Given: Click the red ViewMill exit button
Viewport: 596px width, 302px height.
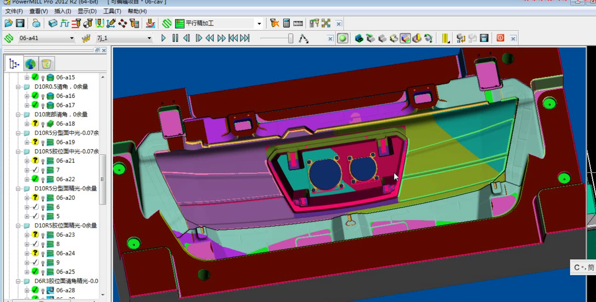Looking at the screenshot, I should pos(500,38).
